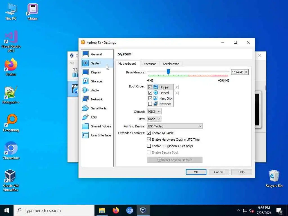Open This PC desktop icon
288x216 pixels.
pos(11,12)
